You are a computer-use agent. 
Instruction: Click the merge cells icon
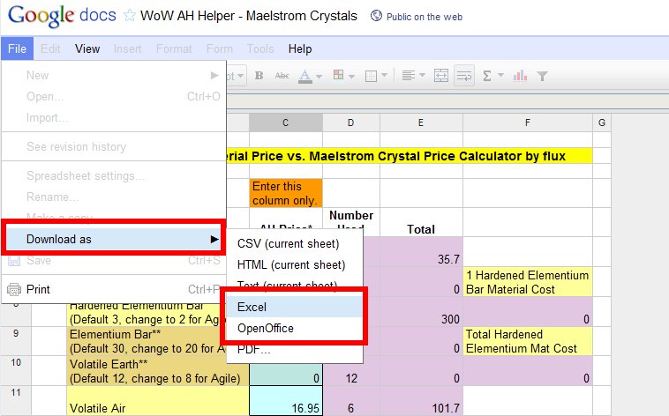pos(440,76)
